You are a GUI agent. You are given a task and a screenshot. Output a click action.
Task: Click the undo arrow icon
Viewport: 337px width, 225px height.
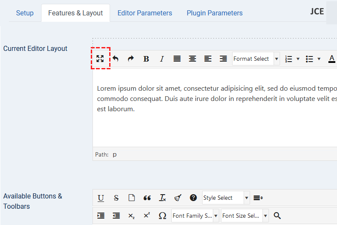(116, 59)
